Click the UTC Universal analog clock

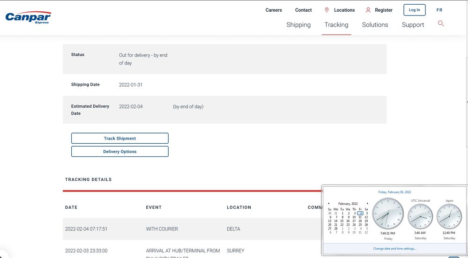pos(420,216)
